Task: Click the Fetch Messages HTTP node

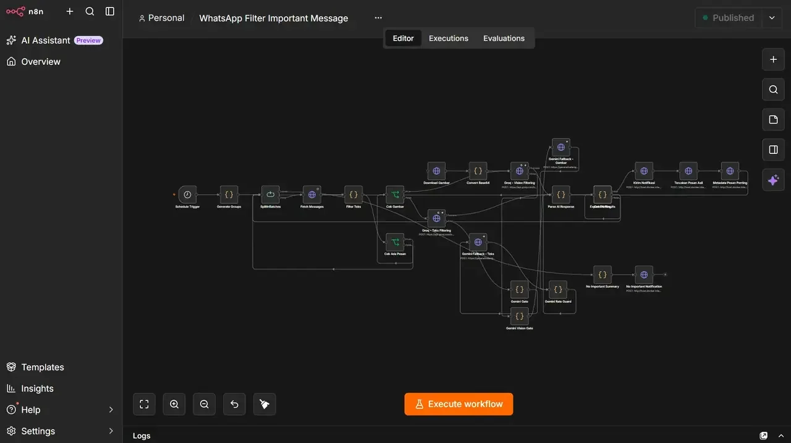Action: tap(312, 195)
